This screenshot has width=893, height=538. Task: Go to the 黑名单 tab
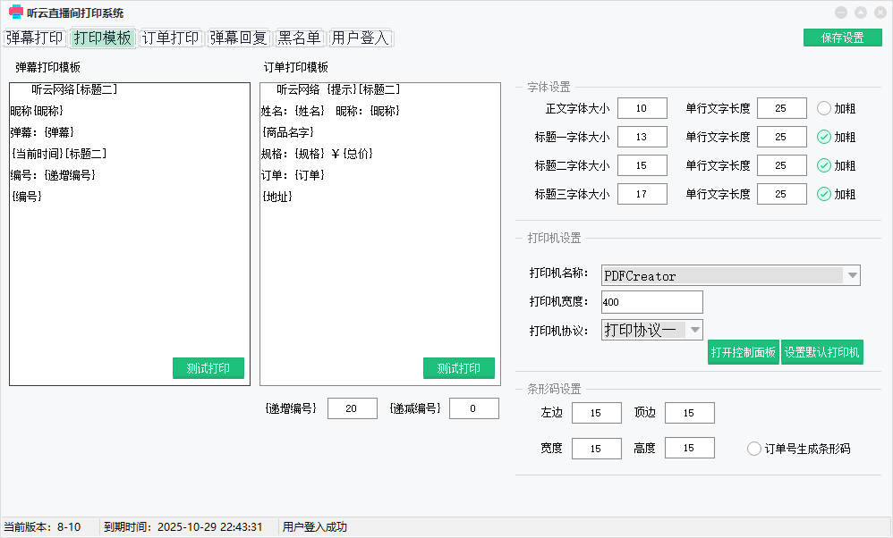(299, 38)
